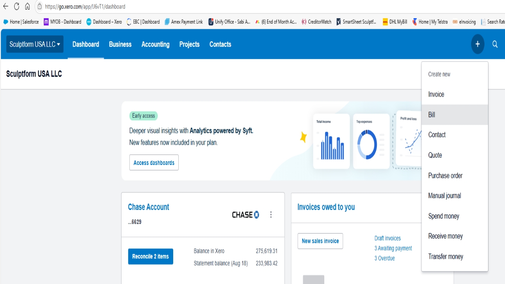Open the Draft invoices link
The height and width of the screenshot is (284, 505).
click(x=387, y=238)
